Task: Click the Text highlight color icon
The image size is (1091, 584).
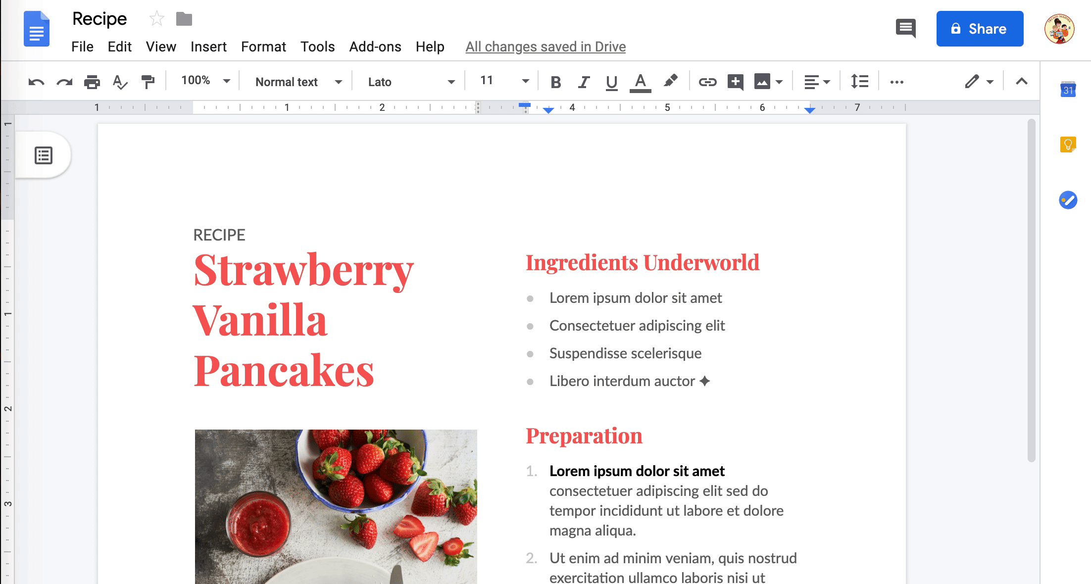Action: [x=670, y=81]
